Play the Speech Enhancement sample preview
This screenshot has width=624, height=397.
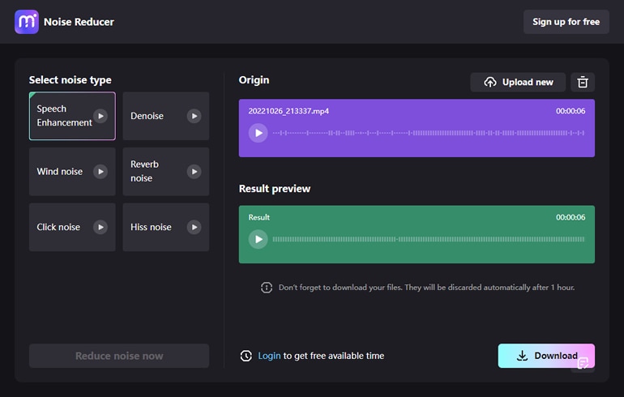point(100,116)
